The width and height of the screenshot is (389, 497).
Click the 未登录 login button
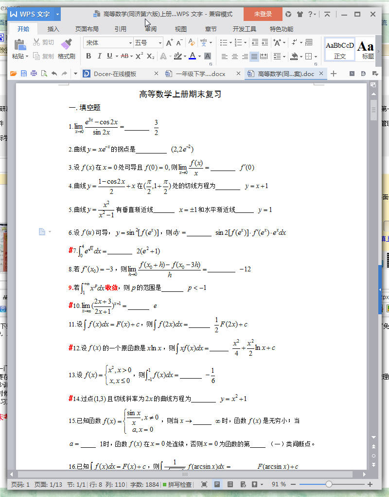click(263, 15)
